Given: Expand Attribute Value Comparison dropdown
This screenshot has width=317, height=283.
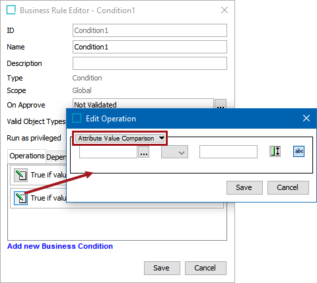Looking at the screenshot, I should click(120, 139).
